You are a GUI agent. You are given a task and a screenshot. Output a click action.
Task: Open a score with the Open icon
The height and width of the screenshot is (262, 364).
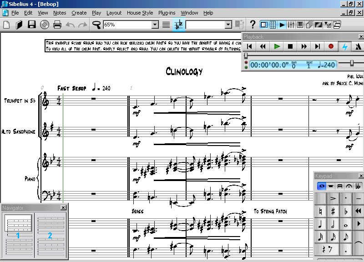[19, 25]
